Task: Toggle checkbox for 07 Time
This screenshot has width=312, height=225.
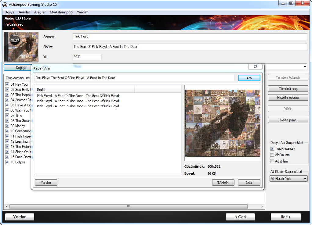Action: (7, 116)
